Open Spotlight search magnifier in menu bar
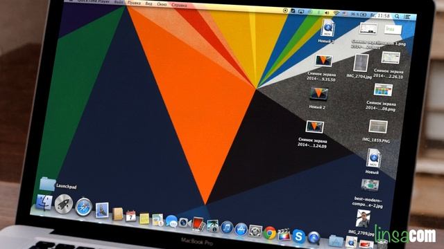 click(x=397, y=17)
